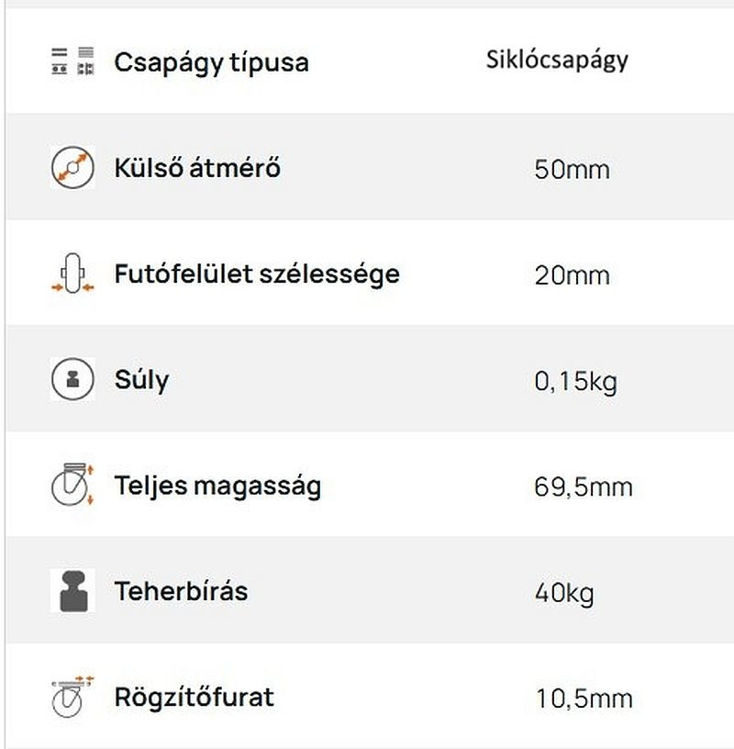The width and height of the screenshot is (734, 749).
Task: Select the Siklócsapágy value text
Action: [557, 61]
